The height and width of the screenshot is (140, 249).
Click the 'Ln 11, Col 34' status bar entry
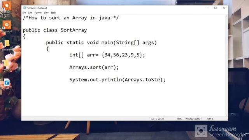pyautogui.click(x=158, y=119)
